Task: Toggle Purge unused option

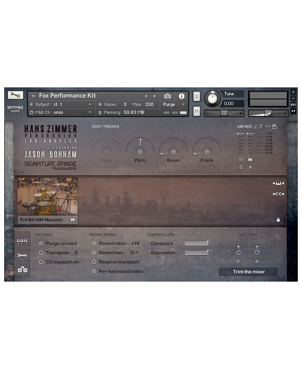Action: click(41, 244)
